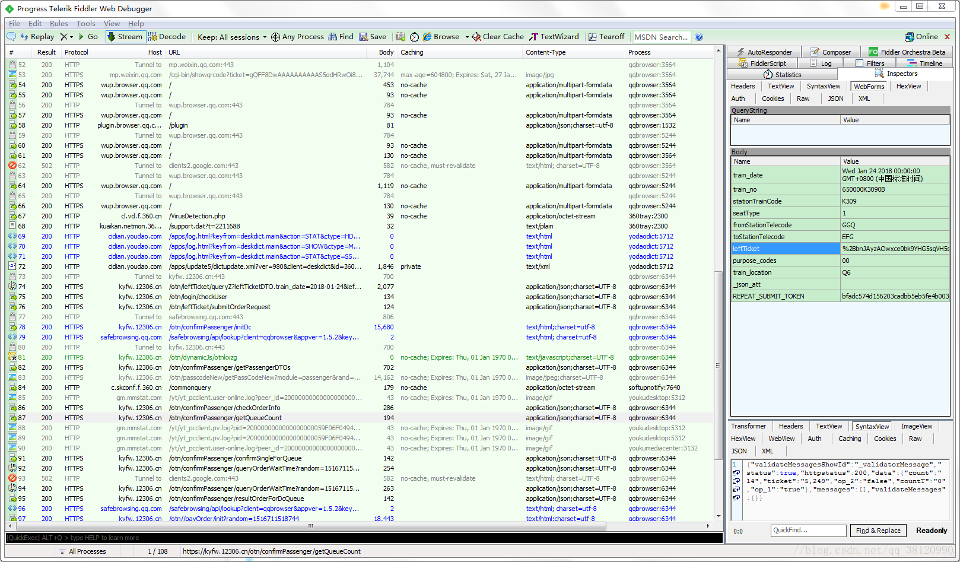Open the Edit menu

(x=35, y=24)
